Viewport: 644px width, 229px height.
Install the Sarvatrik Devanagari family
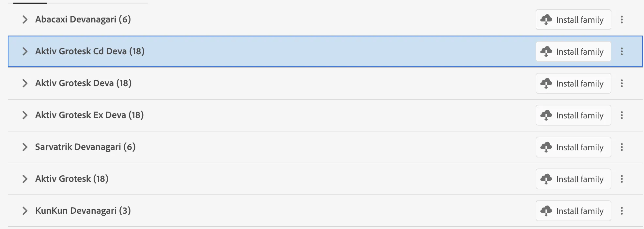573,147
